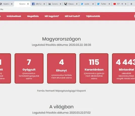
Task: Click the address bar URL ending in .hu
Action: [x=2, y=9]
